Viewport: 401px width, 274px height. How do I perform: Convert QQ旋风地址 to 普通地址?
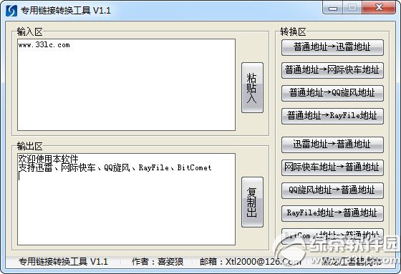click(x=332, y=190)
